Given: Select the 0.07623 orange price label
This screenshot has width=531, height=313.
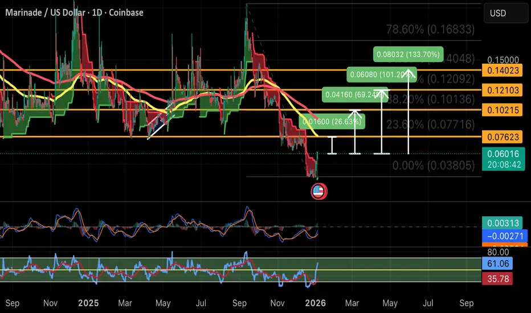Looking at the screenshot, I should (502, 137).
